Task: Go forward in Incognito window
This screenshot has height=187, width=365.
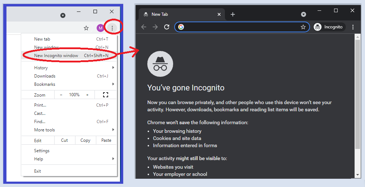Action: coord(155,27)
